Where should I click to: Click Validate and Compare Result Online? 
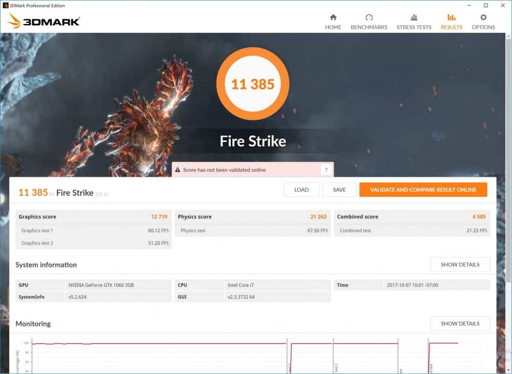coord(423,190)
